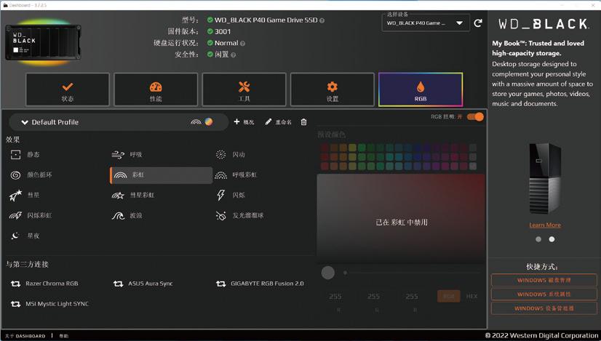The image size is (601, 341).
Task: Apply the wave effect icon (波浪)
Action: click(x=118, y=216)
